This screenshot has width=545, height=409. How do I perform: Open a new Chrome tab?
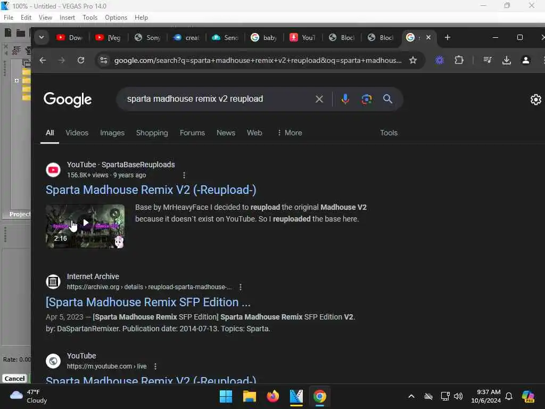point(448,37)
